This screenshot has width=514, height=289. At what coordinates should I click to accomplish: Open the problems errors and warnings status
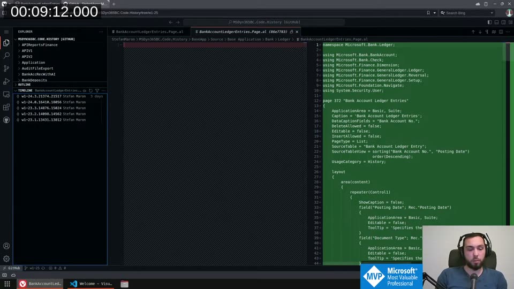tap(57, 268)
